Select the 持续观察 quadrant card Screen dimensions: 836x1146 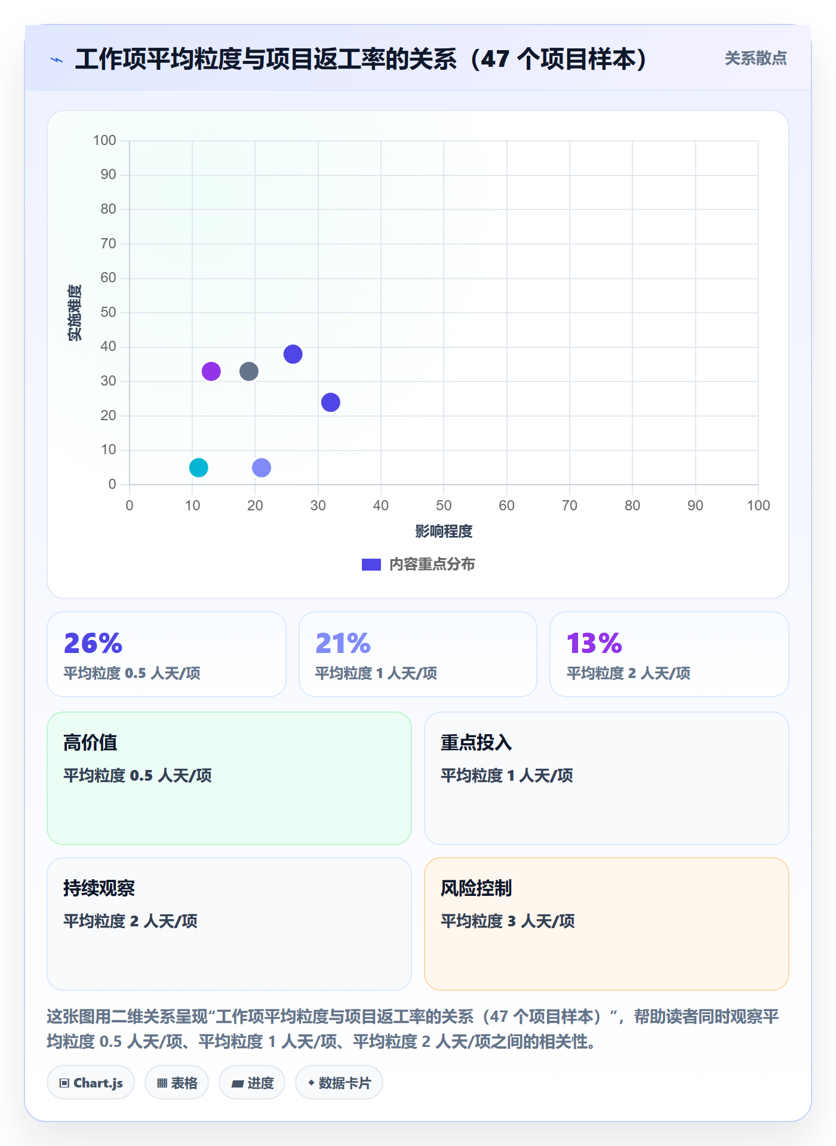229,924
